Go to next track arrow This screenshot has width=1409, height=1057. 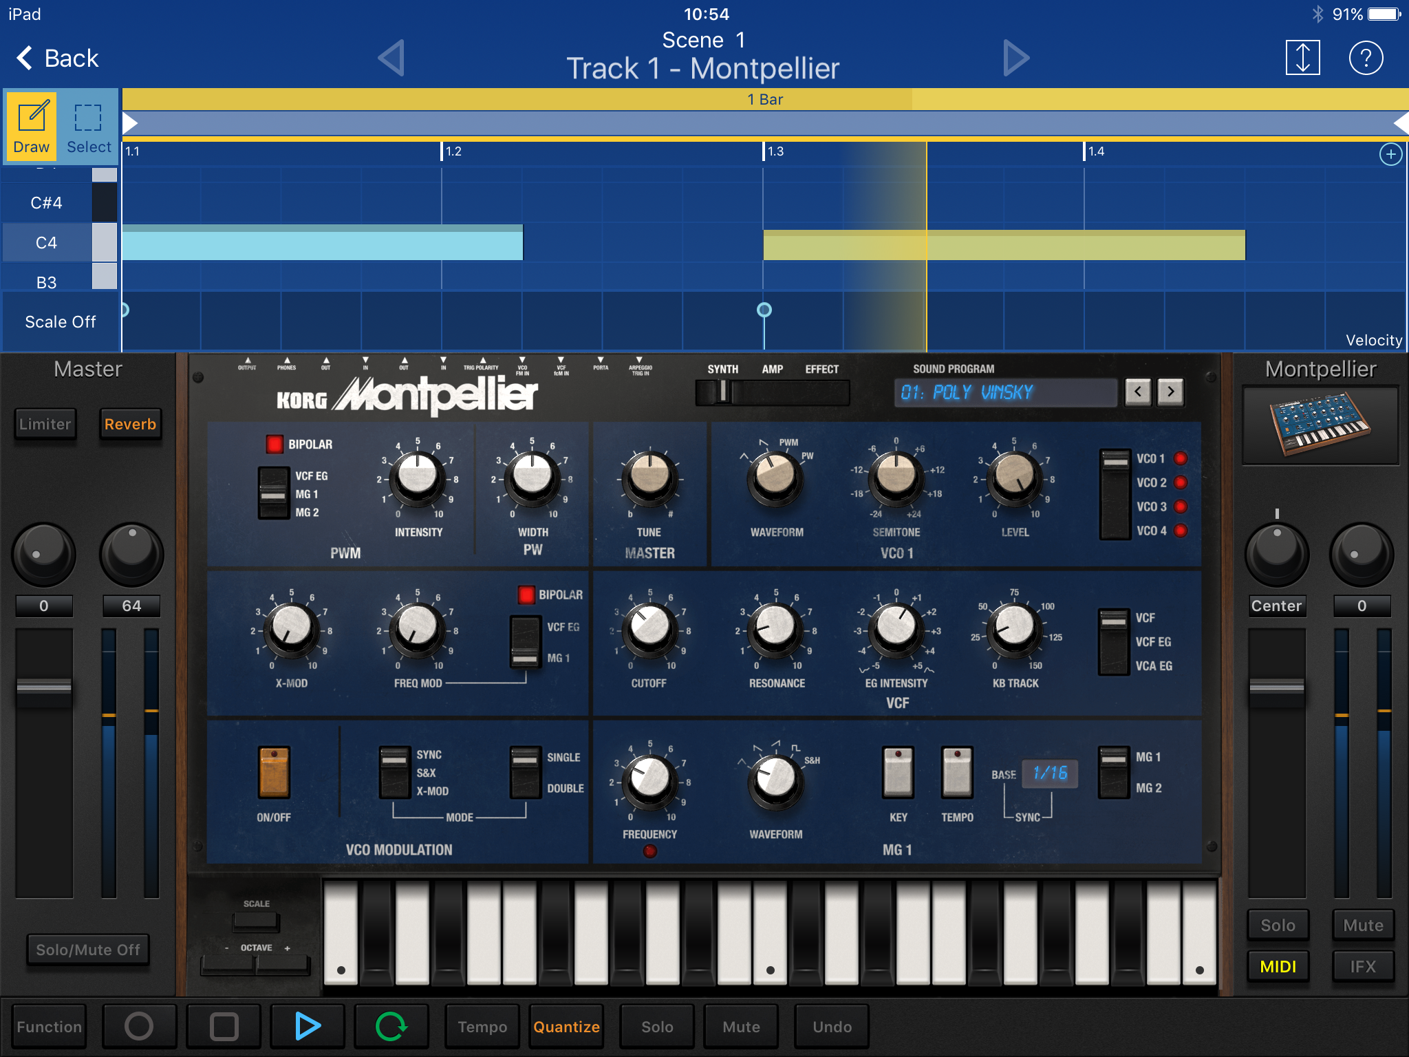[1016, 58]
